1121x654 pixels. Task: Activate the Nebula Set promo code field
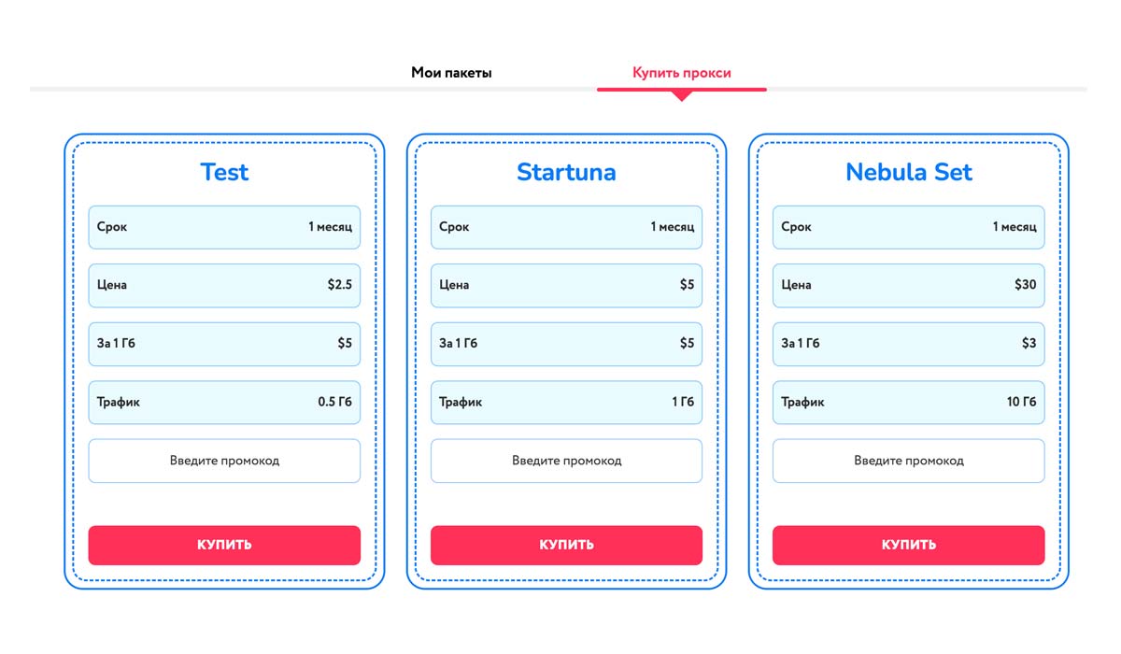click(908, 461)
